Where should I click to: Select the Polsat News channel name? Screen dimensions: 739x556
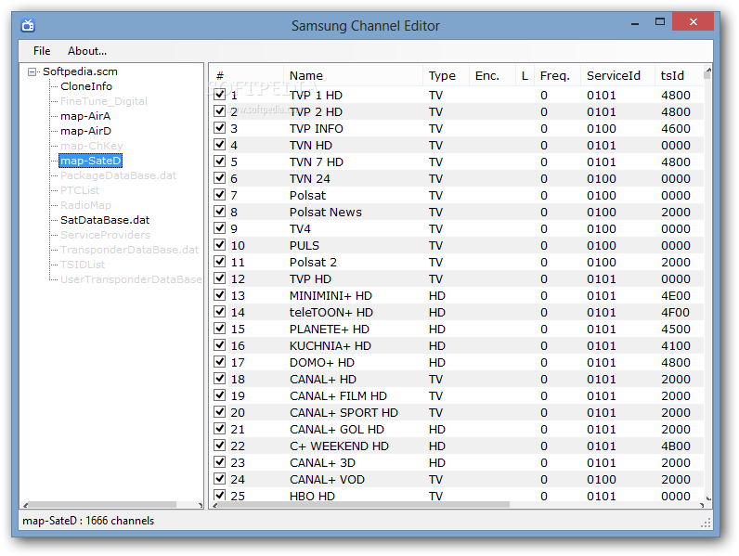pyautogui.click(x=326, y=212)
